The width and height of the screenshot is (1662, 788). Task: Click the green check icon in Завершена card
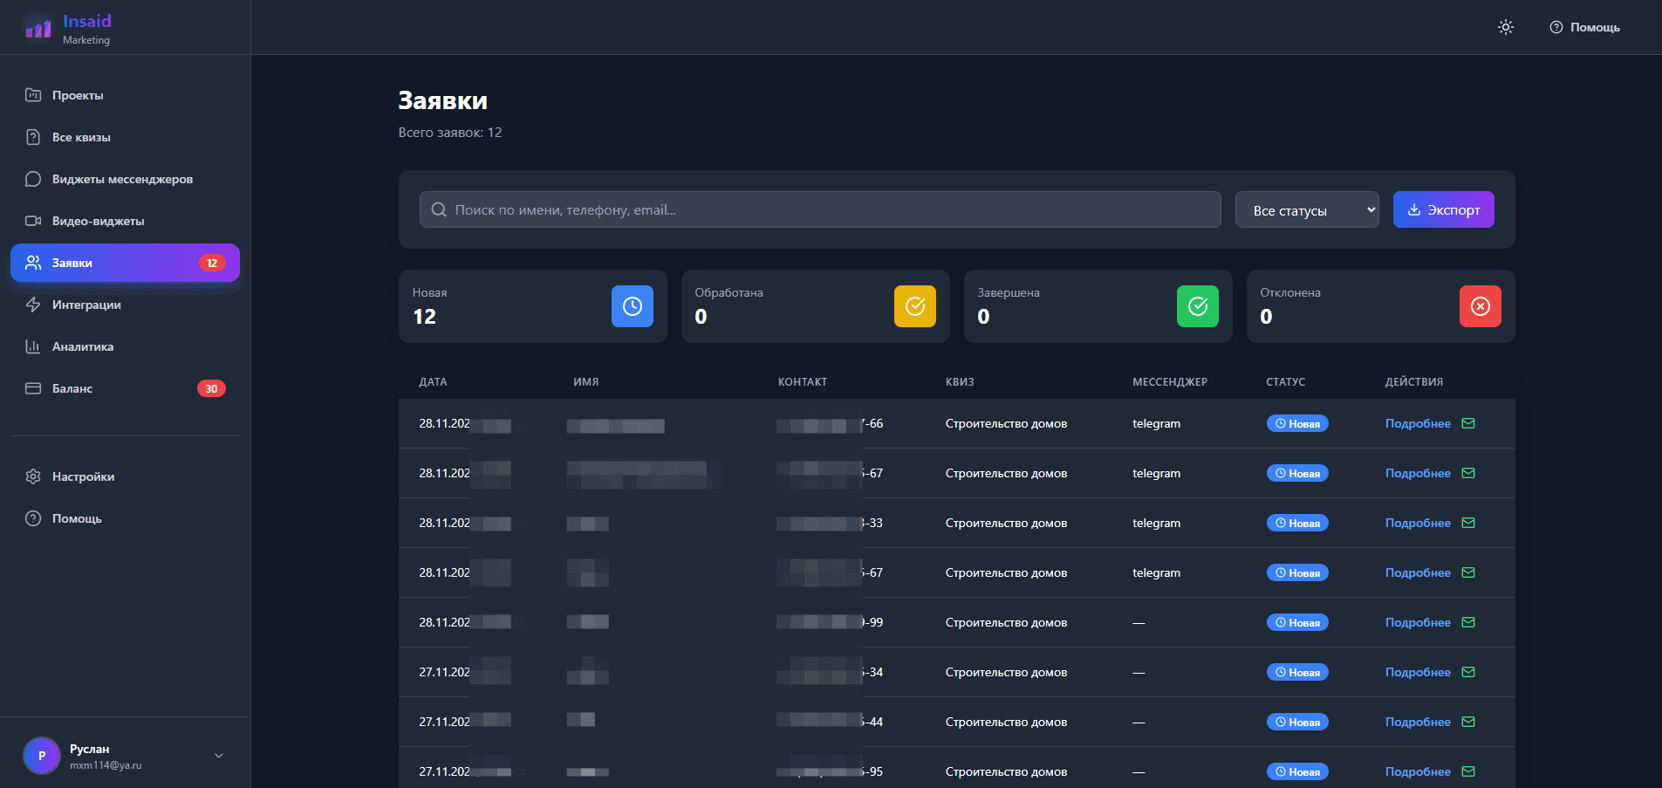[1197, 306]
